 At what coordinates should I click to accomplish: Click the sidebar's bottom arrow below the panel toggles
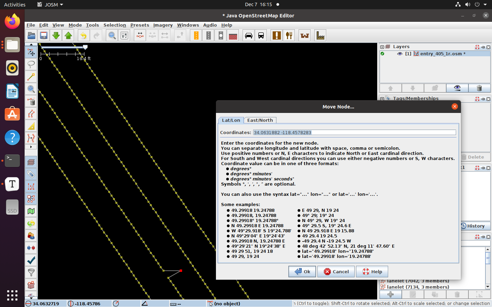pos(31,298)
